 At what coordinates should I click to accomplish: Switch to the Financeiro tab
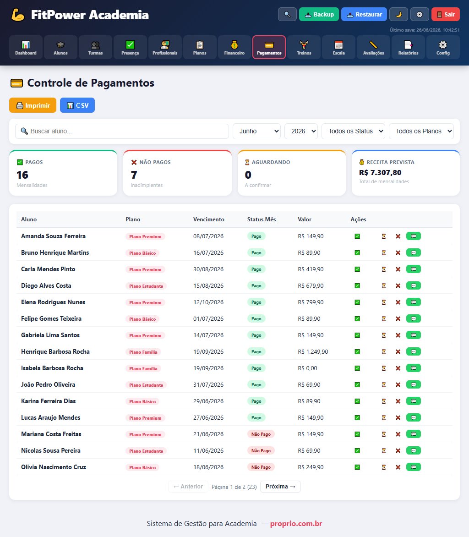(234, 47)
